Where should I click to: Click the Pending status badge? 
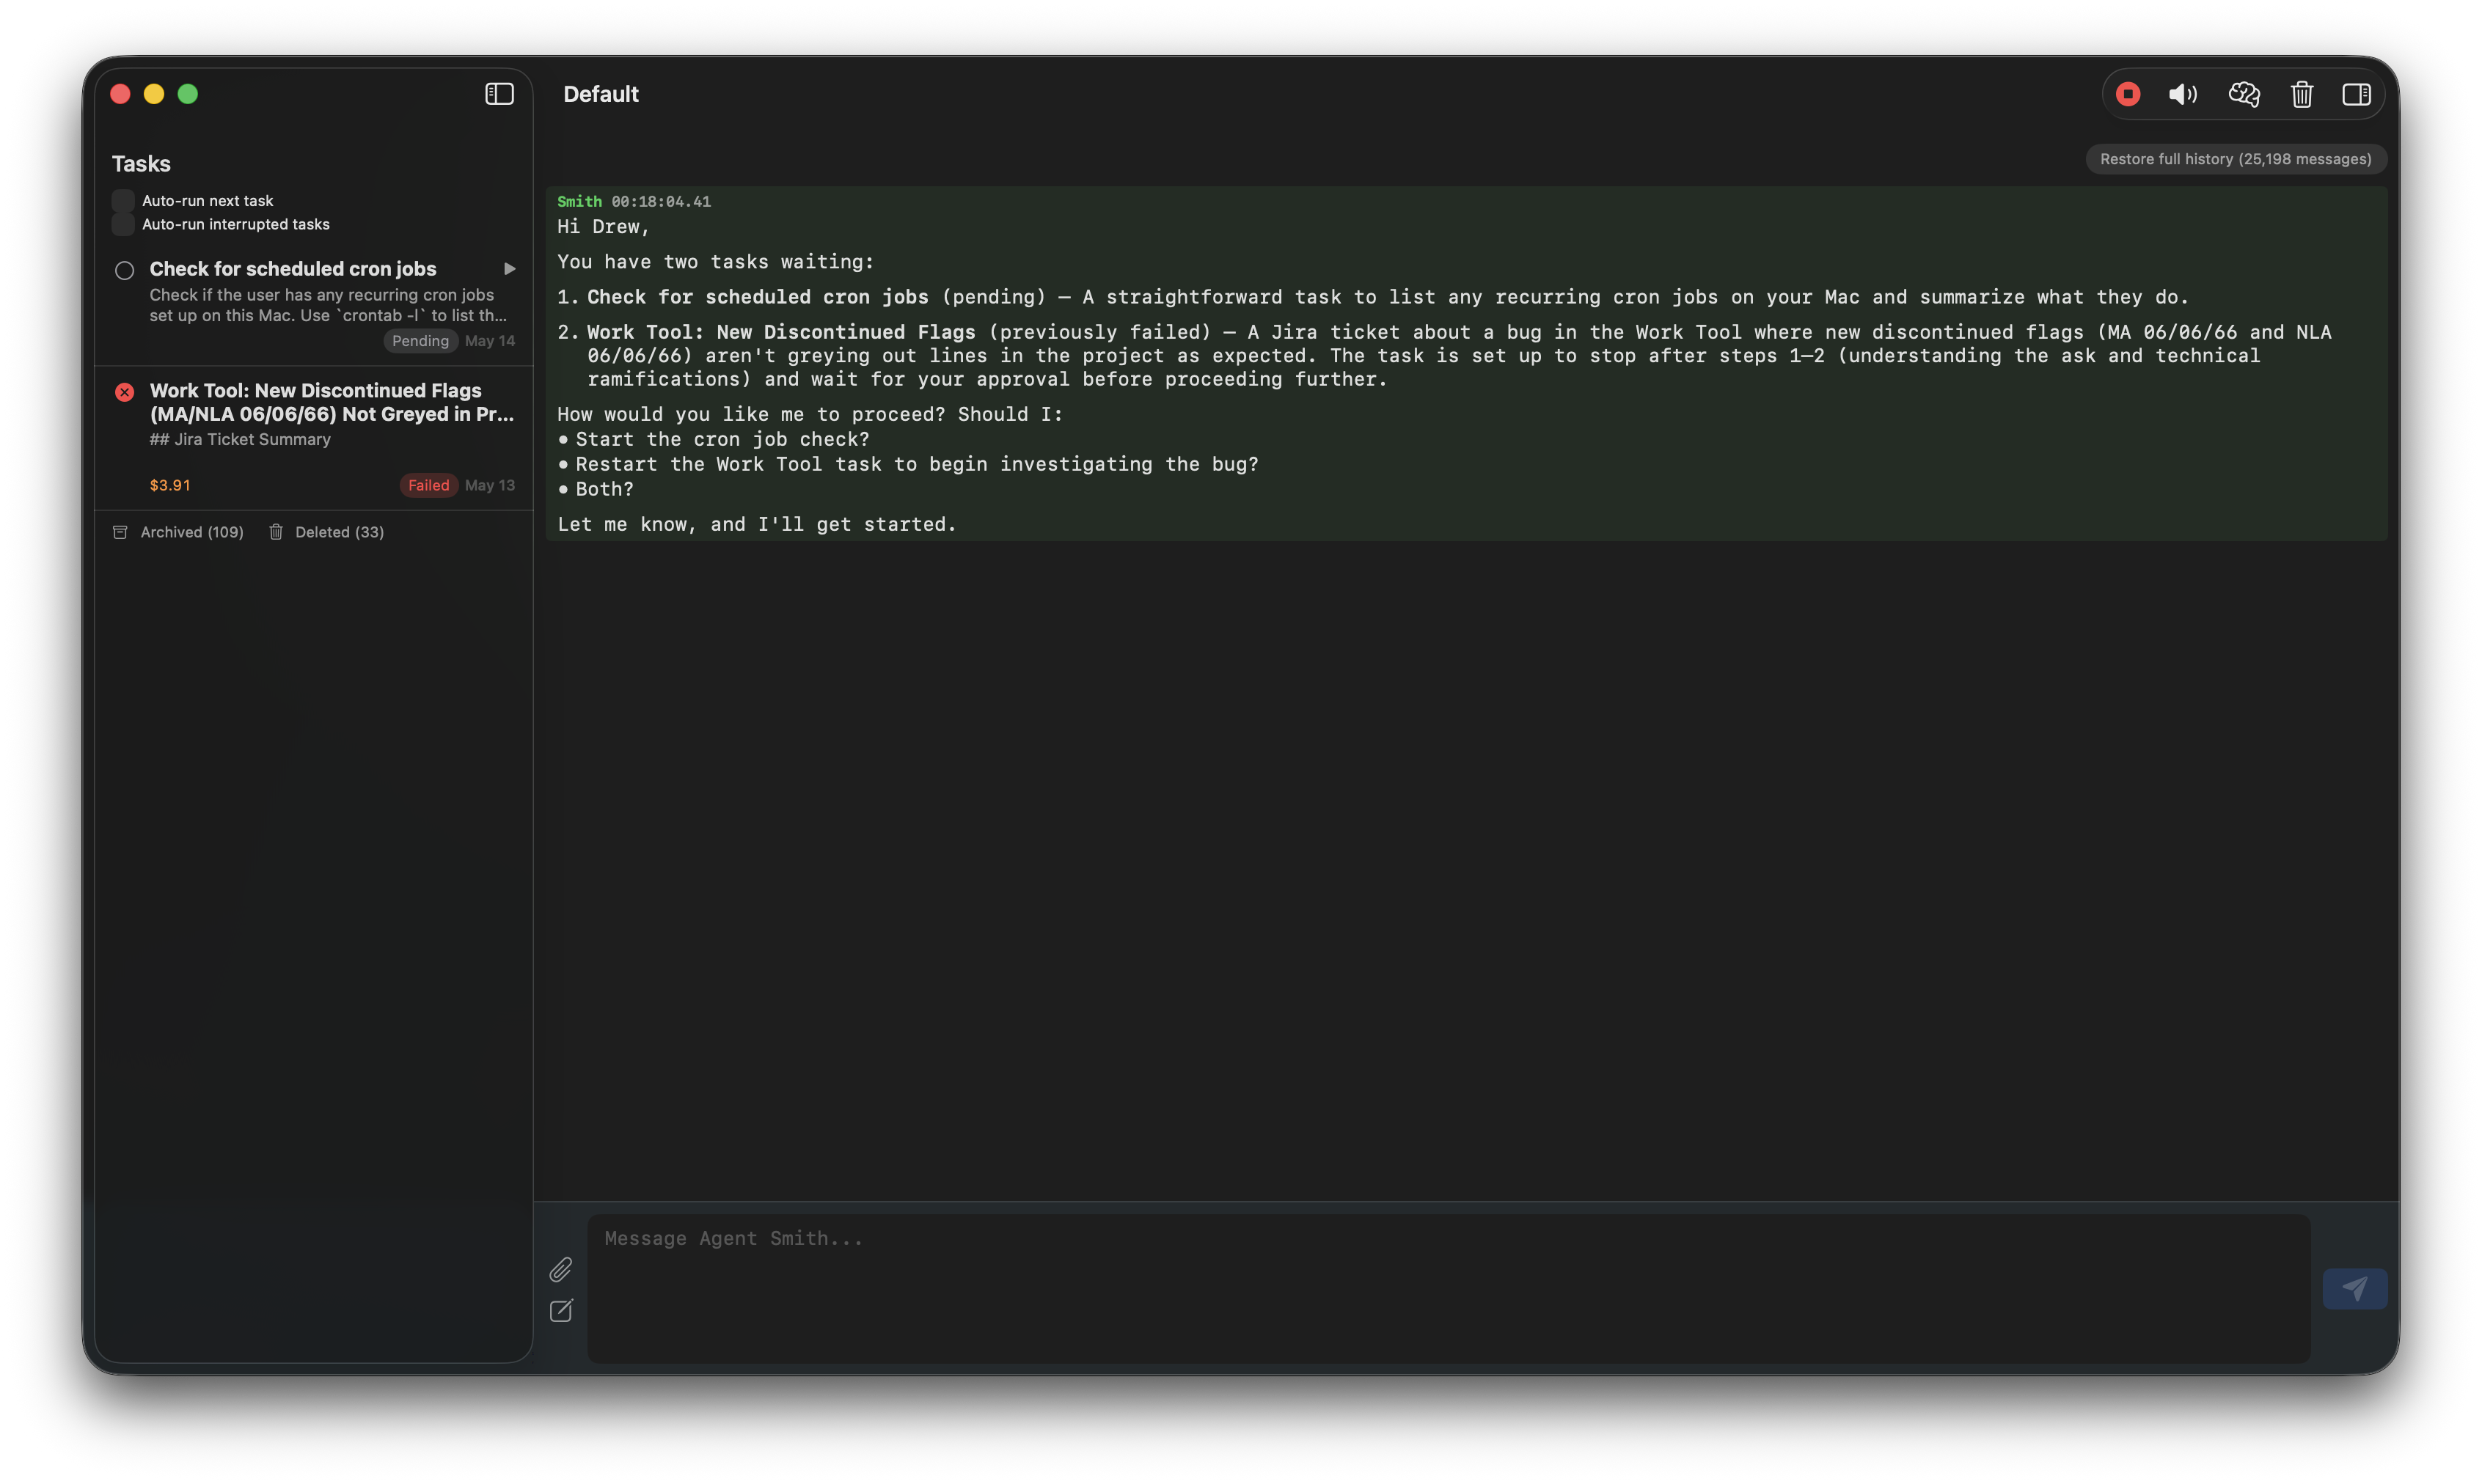click(x=420, y=341)
